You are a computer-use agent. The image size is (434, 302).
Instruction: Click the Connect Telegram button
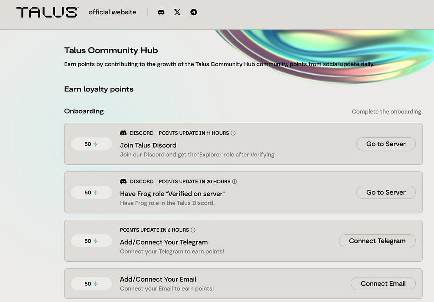(377, 241)
